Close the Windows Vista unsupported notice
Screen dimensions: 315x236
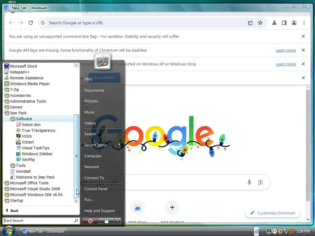pos(303,64)
